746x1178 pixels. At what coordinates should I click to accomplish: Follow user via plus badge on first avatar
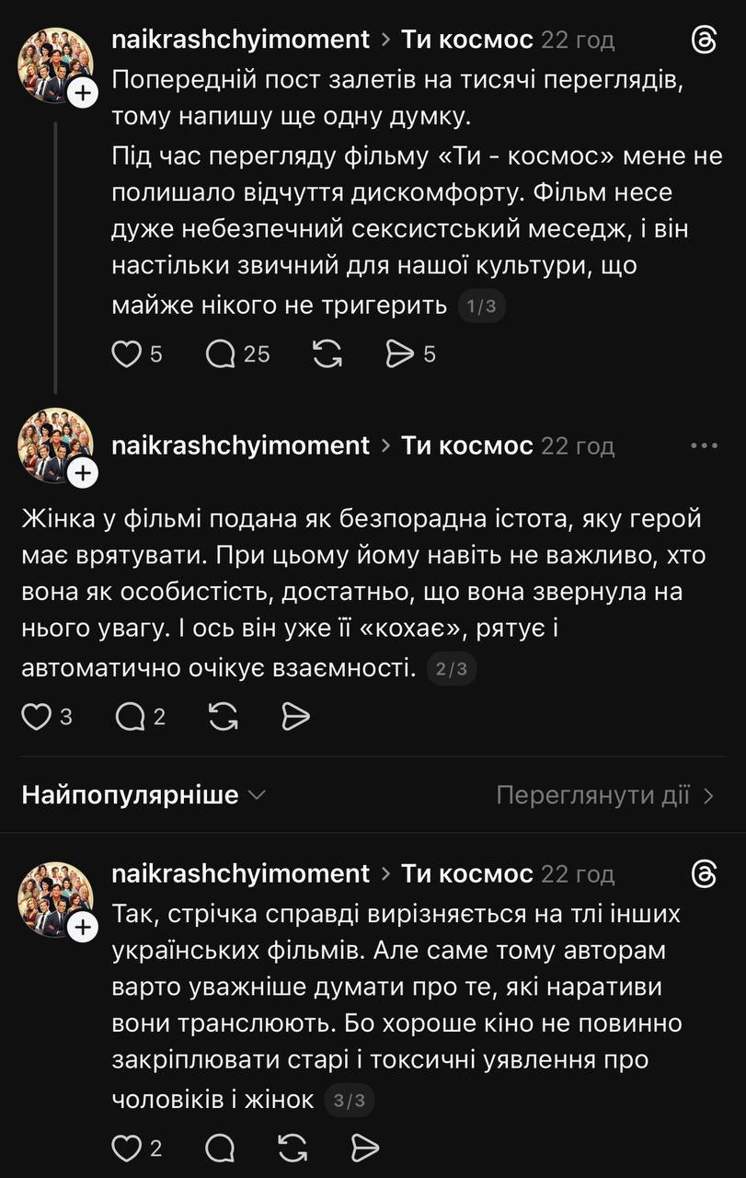point(83,92)
